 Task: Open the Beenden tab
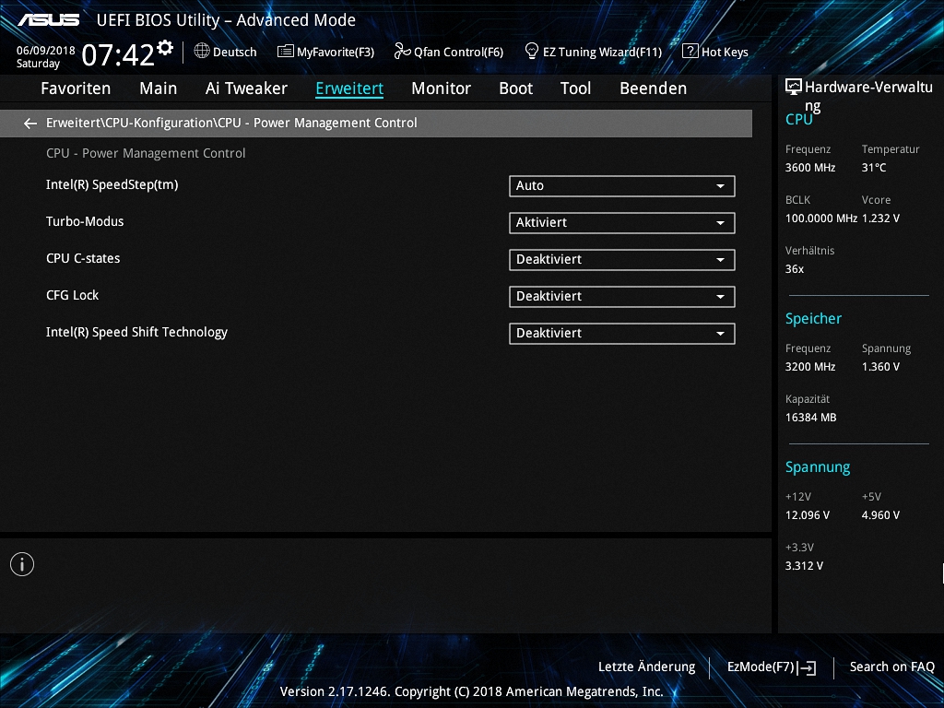point(654,88)
